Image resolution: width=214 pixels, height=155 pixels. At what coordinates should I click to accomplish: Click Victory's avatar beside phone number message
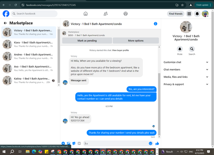(65, 121)
